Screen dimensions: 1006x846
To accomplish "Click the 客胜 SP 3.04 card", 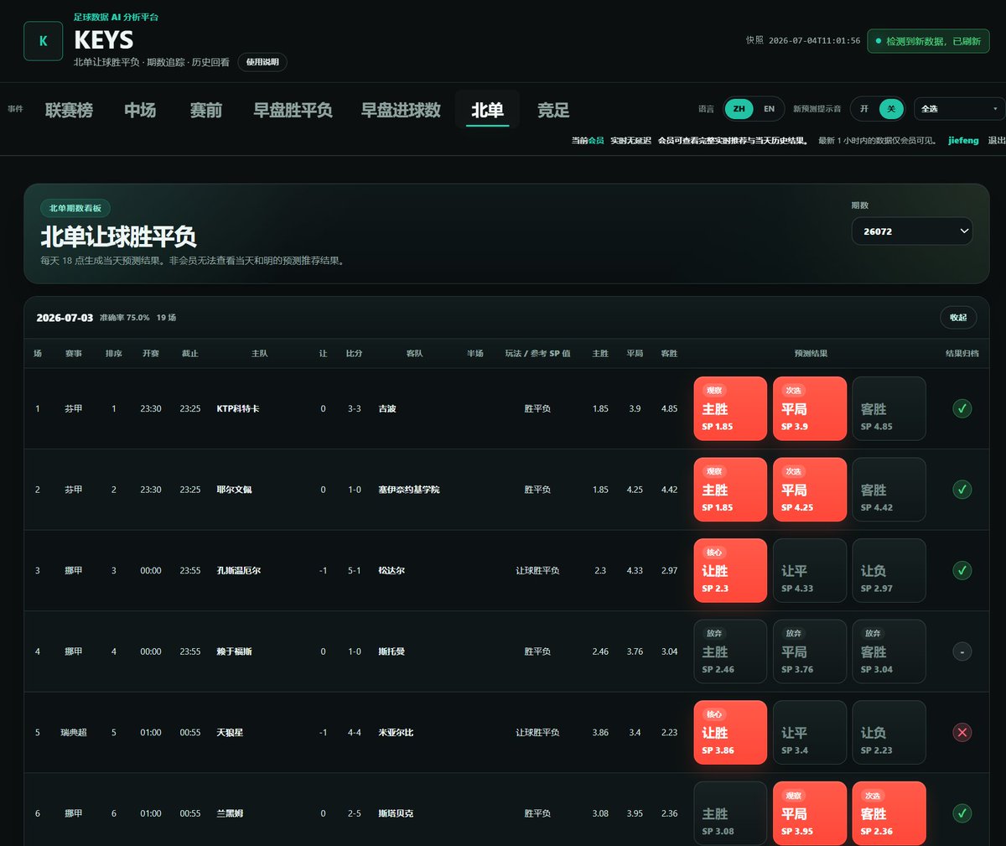I will 889,651.
